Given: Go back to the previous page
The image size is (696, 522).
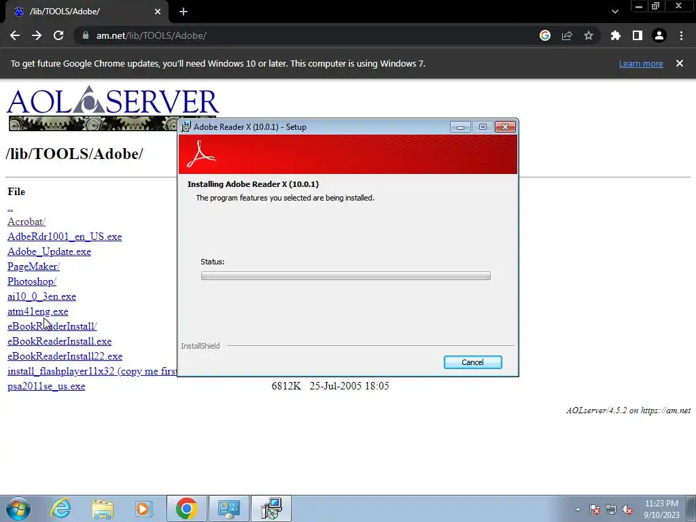Looking at the screenshot, I should (15, 35).
